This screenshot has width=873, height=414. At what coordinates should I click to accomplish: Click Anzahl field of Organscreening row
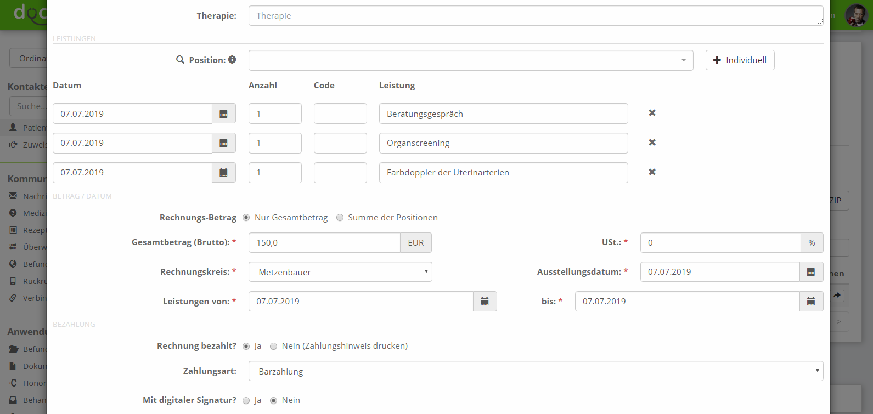[275, 143]
